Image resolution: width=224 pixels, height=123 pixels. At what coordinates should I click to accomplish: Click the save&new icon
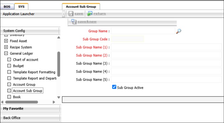[x=74, y=22]
